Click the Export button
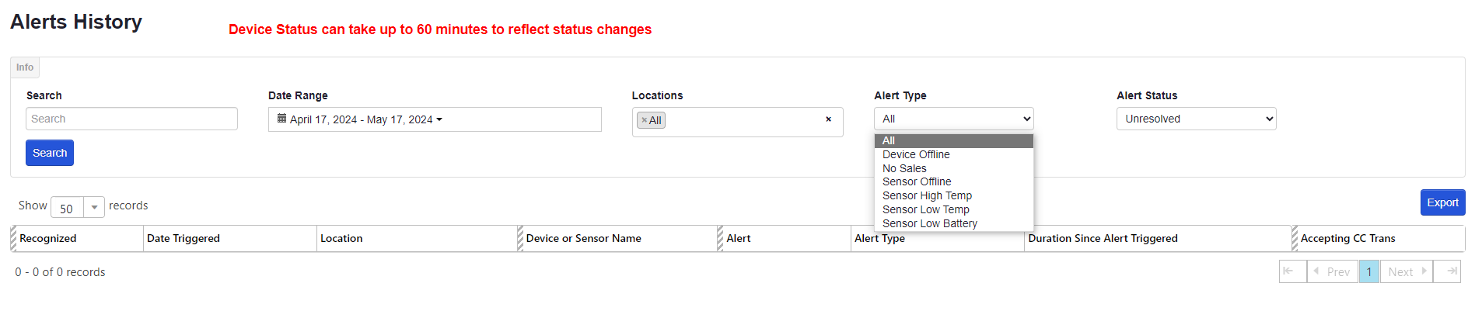This screenshot has height=335, width=1475. tap(1442, 202)
